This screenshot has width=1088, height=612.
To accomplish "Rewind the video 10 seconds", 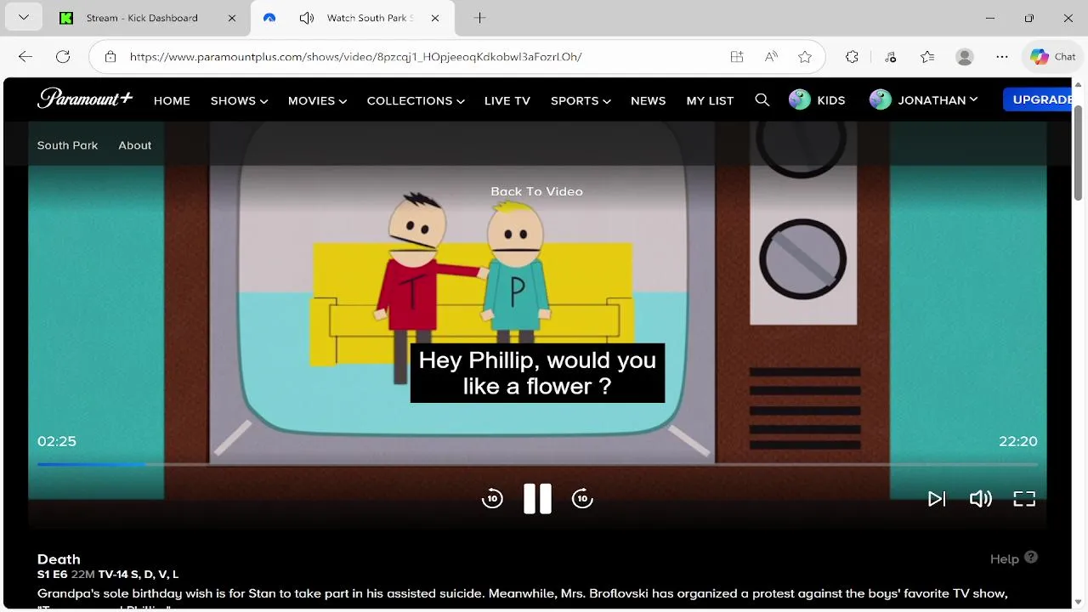I will tap(492, 499).
